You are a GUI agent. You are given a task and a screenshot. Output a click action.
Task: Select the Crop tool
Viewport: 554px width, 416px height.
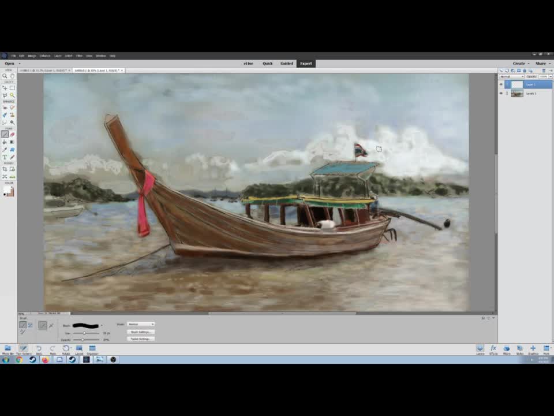pos(5,169)
